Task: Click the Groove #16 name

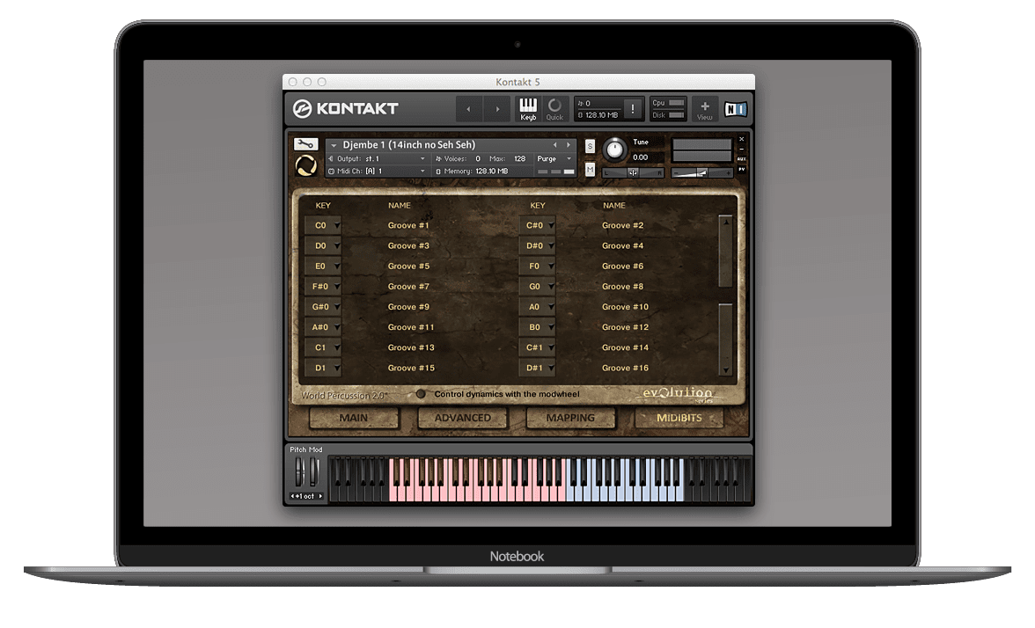Action: tap(625, 368)
